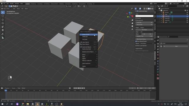Open the Object Mode dropdown
The height and width of the screenshot is (106, 189).
(x=6, y=9)
